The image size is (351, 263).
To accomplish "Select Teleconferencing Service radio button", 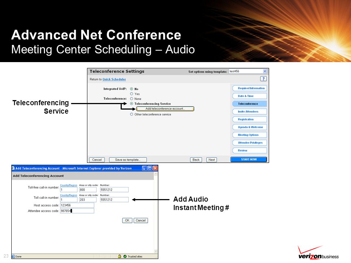I will coord(132,103).
